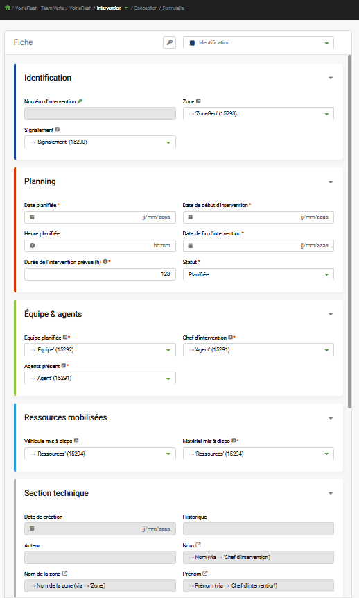Click the calendar icon in Date planifiée field
Screen dimensions: 359x598
(32, 217)
